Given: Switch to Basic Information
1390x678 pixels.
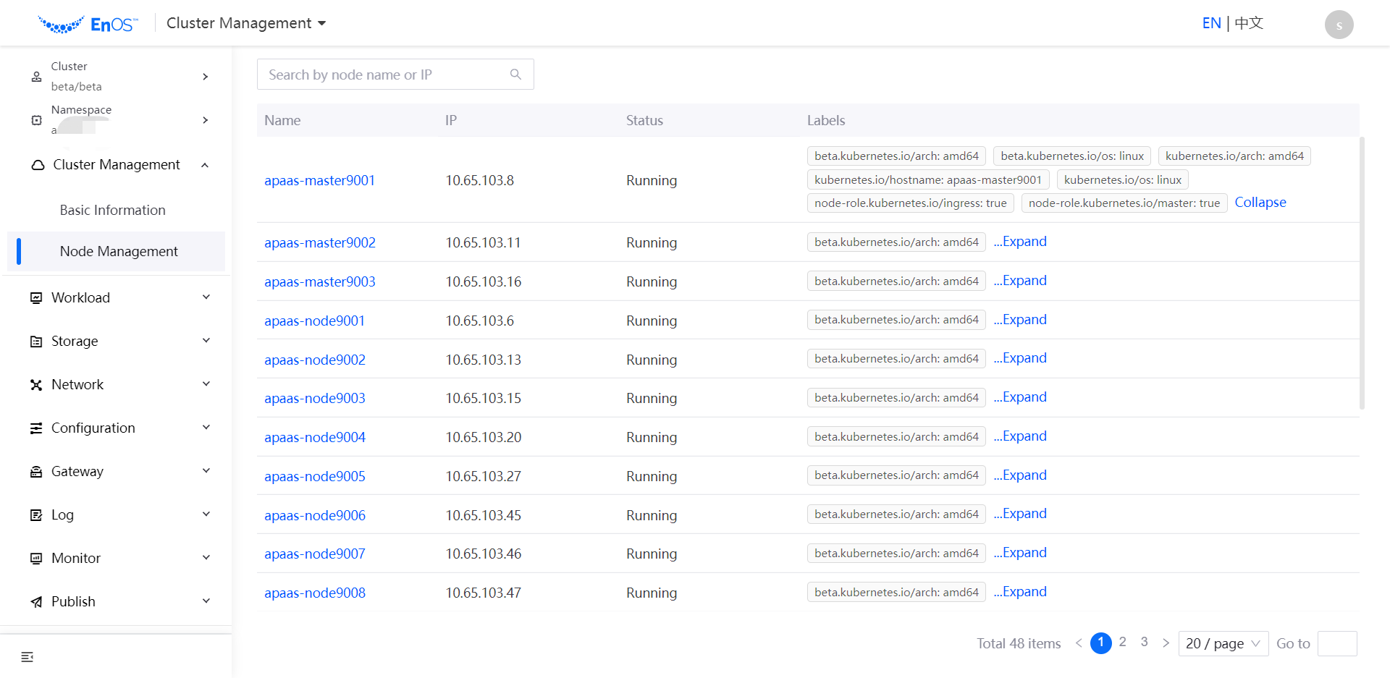Looking at the screenshot, I should tap(112, 210).
